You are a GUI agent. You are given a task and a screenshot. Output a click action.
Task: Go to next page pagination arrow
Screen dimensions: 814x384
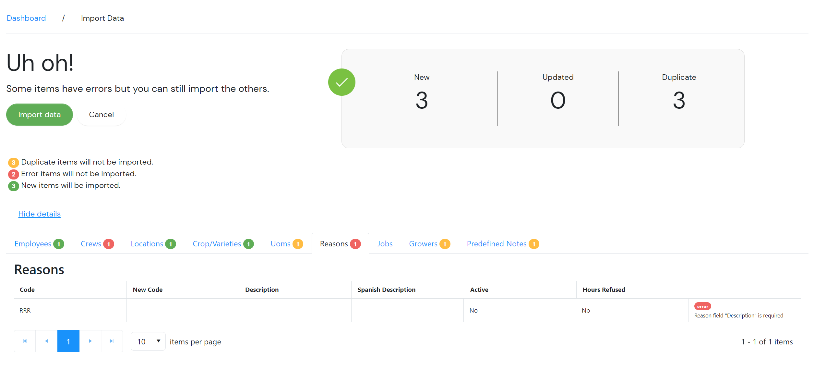coord(90,341)
